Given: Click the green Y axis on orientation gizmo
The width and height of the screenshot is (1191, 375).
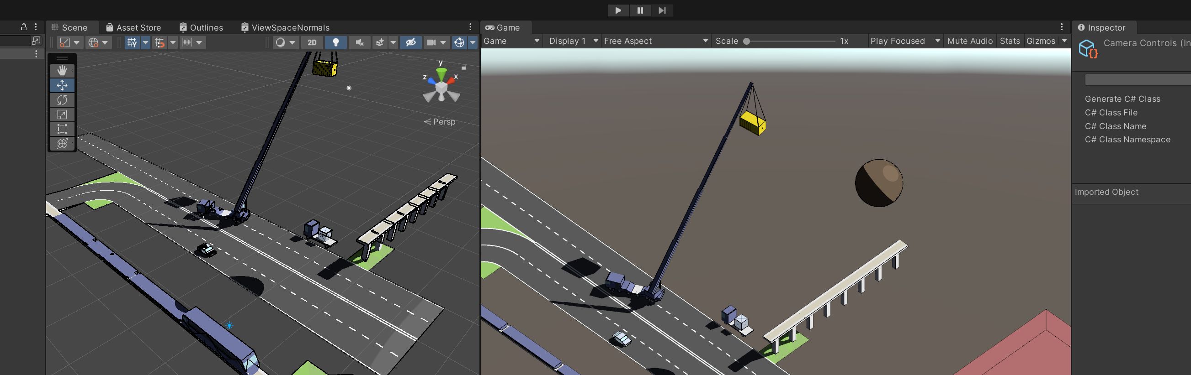Looking at the screenshot, I should (441, 73).
